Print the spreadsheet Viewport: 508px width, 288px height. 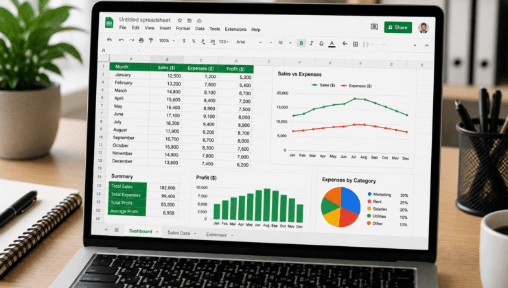[141, 40]
